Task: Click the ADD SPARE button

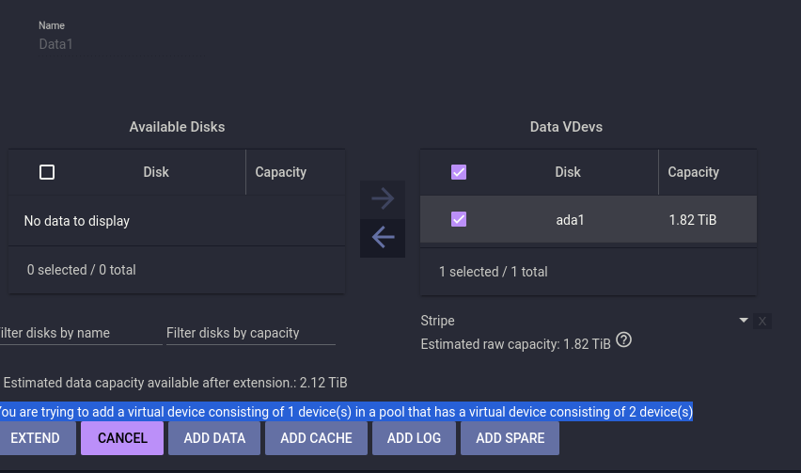Action: point(511,438)
